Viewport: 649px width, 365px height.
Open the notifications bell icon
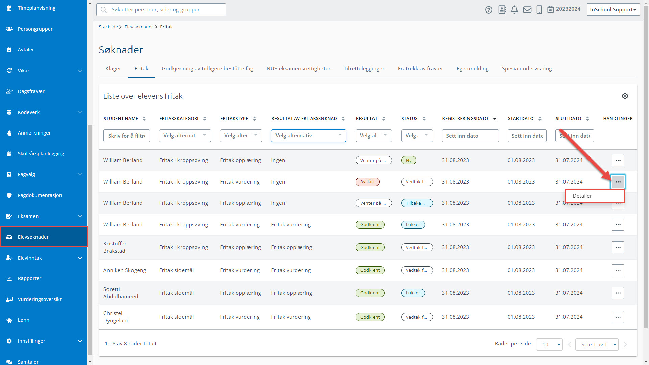coord(514,10)
